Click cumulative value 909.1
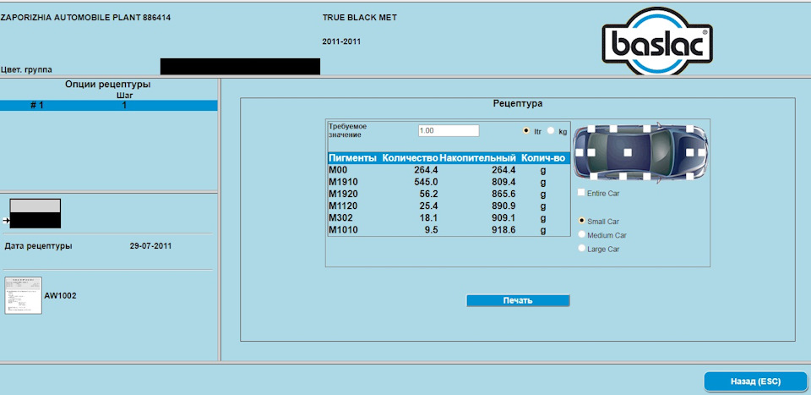Viewport: 811px width, 395px height. click(503, 218)
